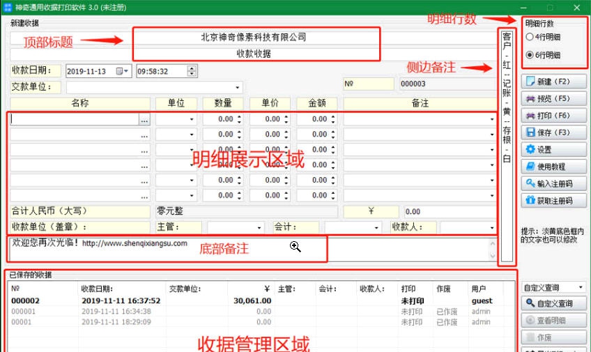Click the 获取注册码 button
This screenshot has height=352, width=591.
click(553, 201)
